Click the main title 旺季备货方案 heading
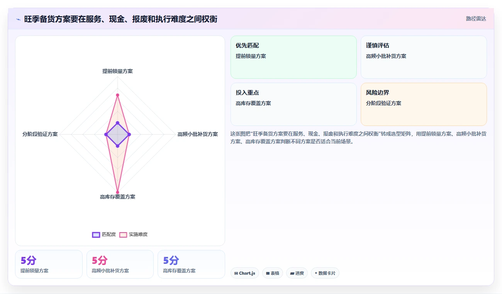Viewport: 502px width, 294px height. [x=121, y=19]
